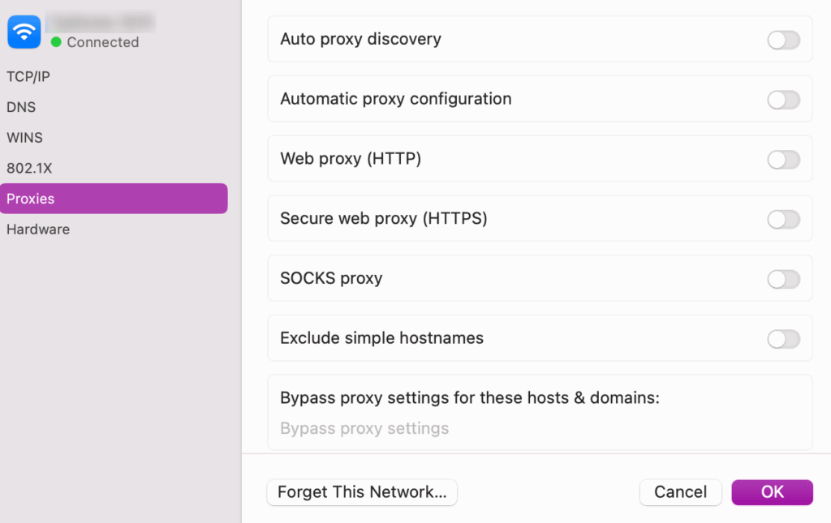831x523 pixels.
Task: Select the WINS section
Action: click(24, 137)
